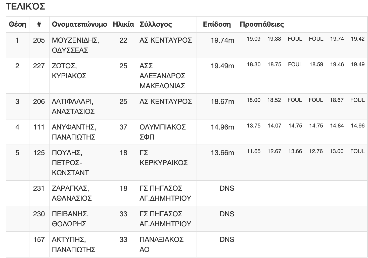Click the ΠΑΝΑΞΙΑΚΟΣ ΑΟ club cell
The image size is (368, 258).
click(x=161, y=244)
